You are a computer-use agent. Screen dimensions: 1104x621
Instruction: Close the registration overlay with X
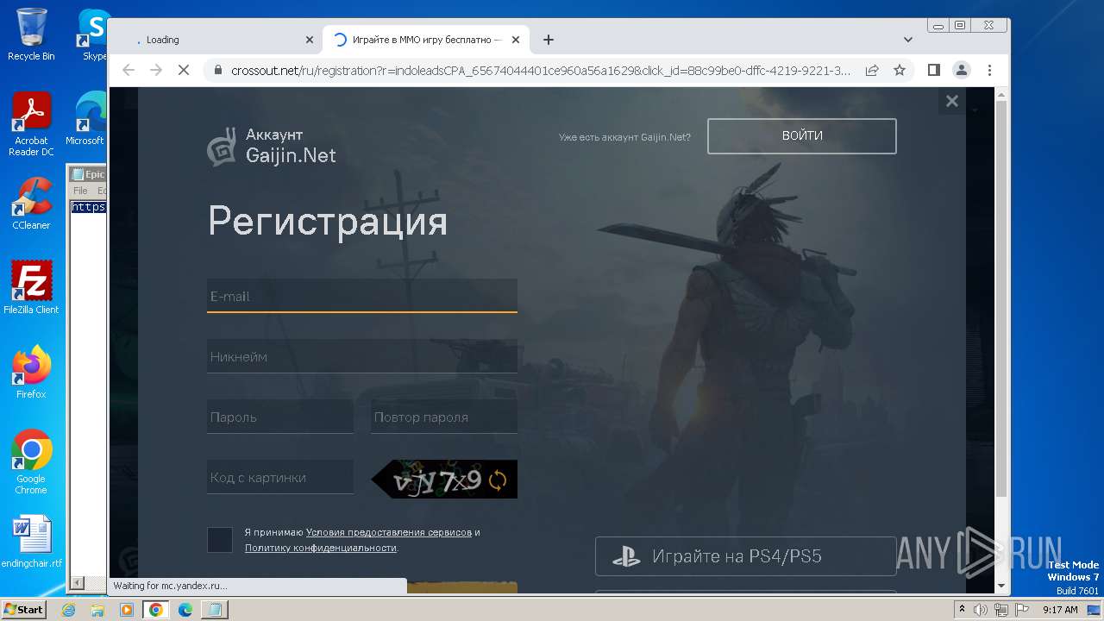952,101
